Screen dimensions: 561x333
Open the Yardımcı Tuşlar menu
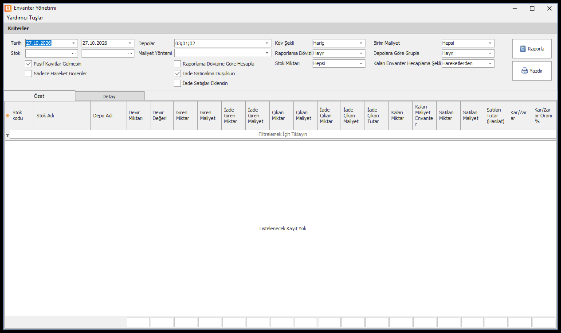[x=25, y=18]
